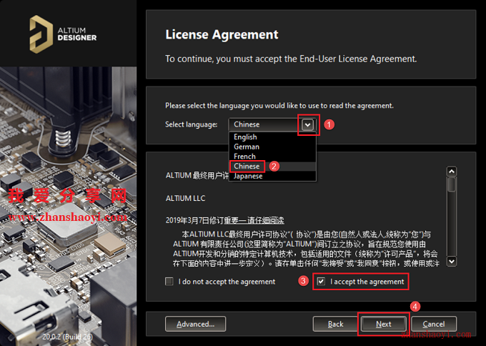Proceed by clicking the Next button

click(383, 324)
